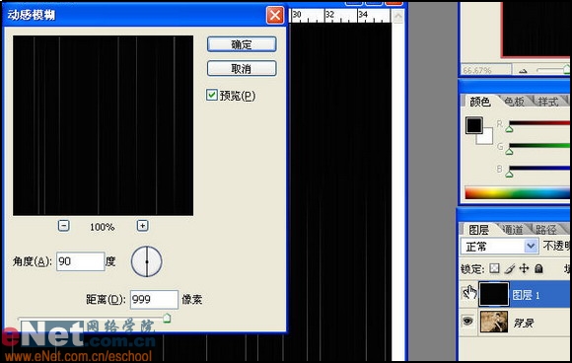Screen dimensions: 572x363
Task: Click the zoom out minus icon under preview
Action: (x=63, y=226)
